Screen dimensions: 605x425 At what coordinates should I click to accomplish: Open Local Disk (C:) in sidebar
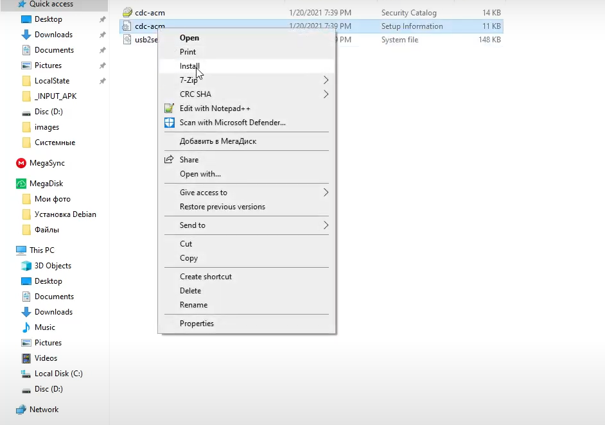point(58,374)
